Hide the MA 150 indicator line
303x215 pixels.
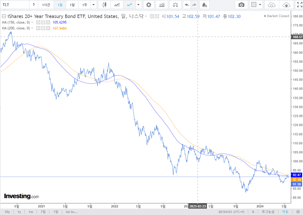click(38, 22)
